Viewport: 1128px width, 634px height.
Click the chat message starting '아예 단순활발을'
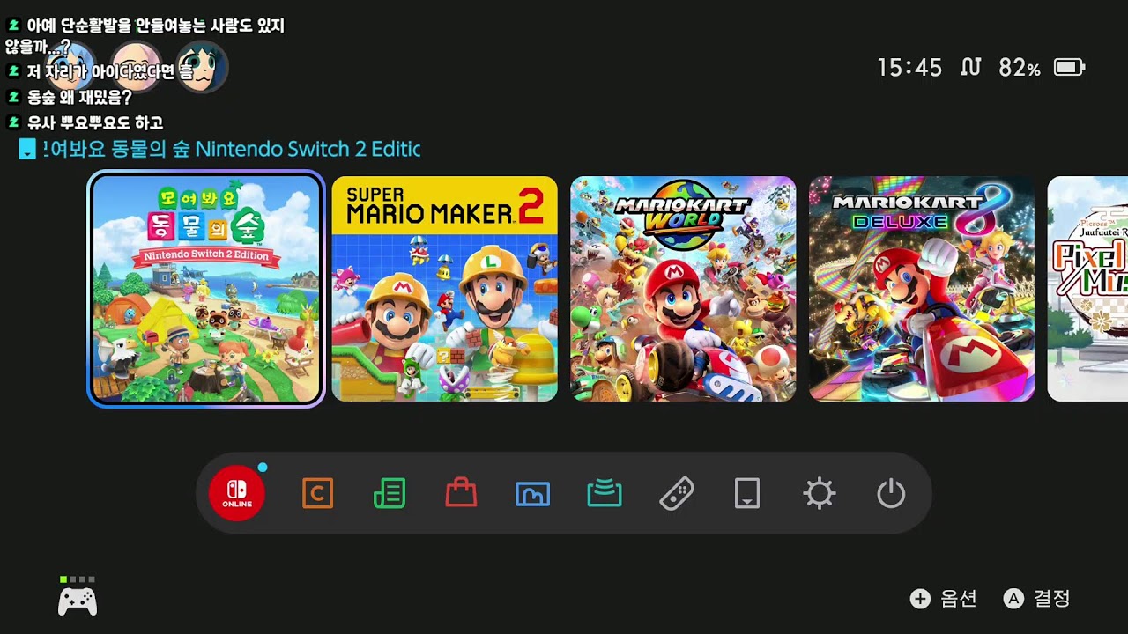[145, 35]
